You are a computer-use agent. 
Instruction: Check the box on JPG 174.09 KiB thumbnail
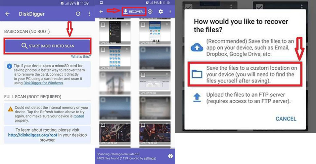pos(143,125)
